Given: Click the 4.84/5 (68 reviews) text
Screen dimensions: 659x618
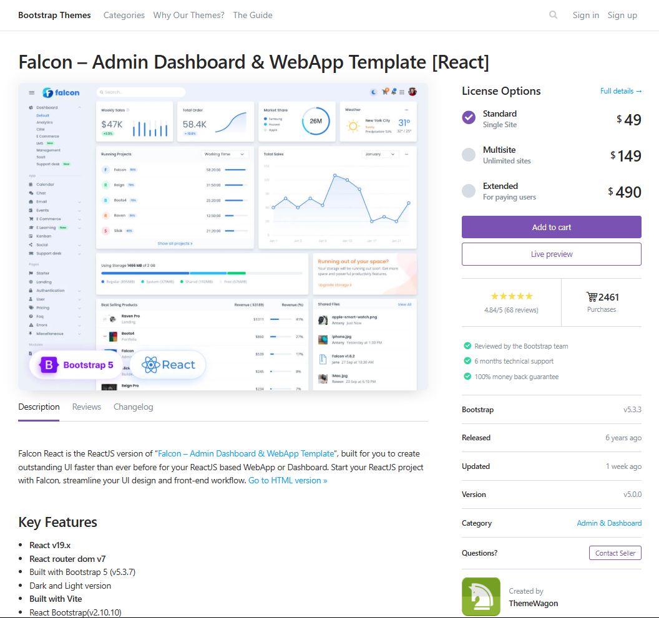Looking at the screenshot, I should pyautogui.click(x=511, y=310).
